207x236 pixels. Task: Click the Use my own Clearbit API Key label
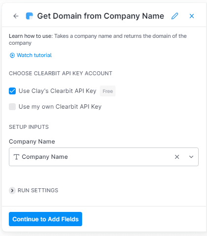(60, 107)
